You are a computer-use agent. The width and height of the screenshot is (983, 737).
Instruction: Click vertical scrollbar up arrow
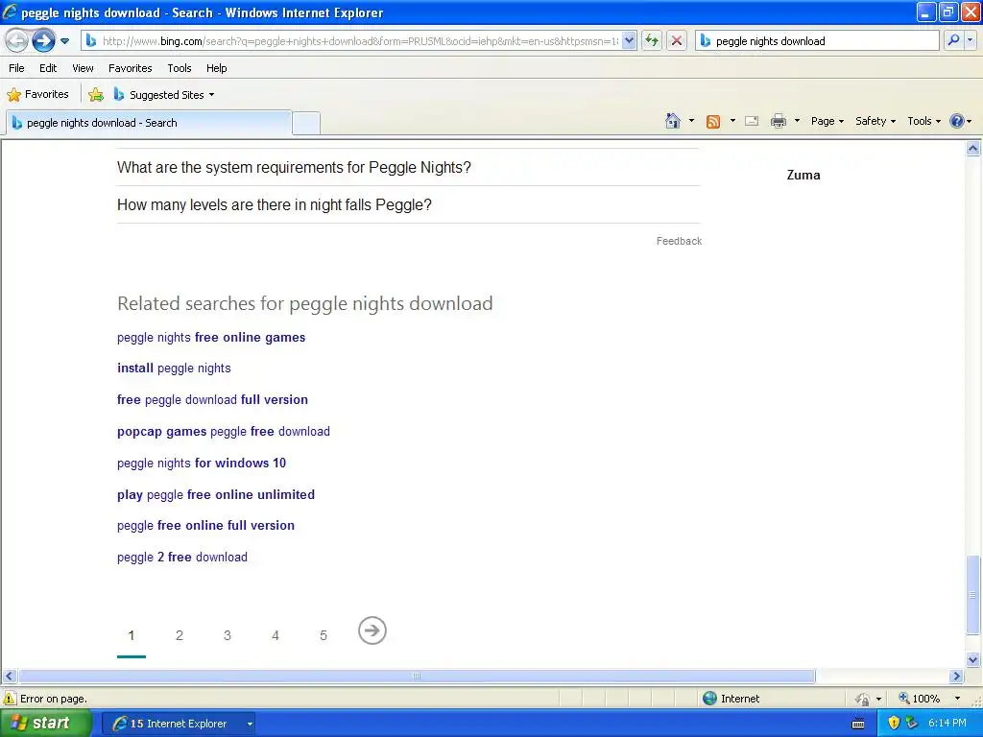tap(973, 149)
